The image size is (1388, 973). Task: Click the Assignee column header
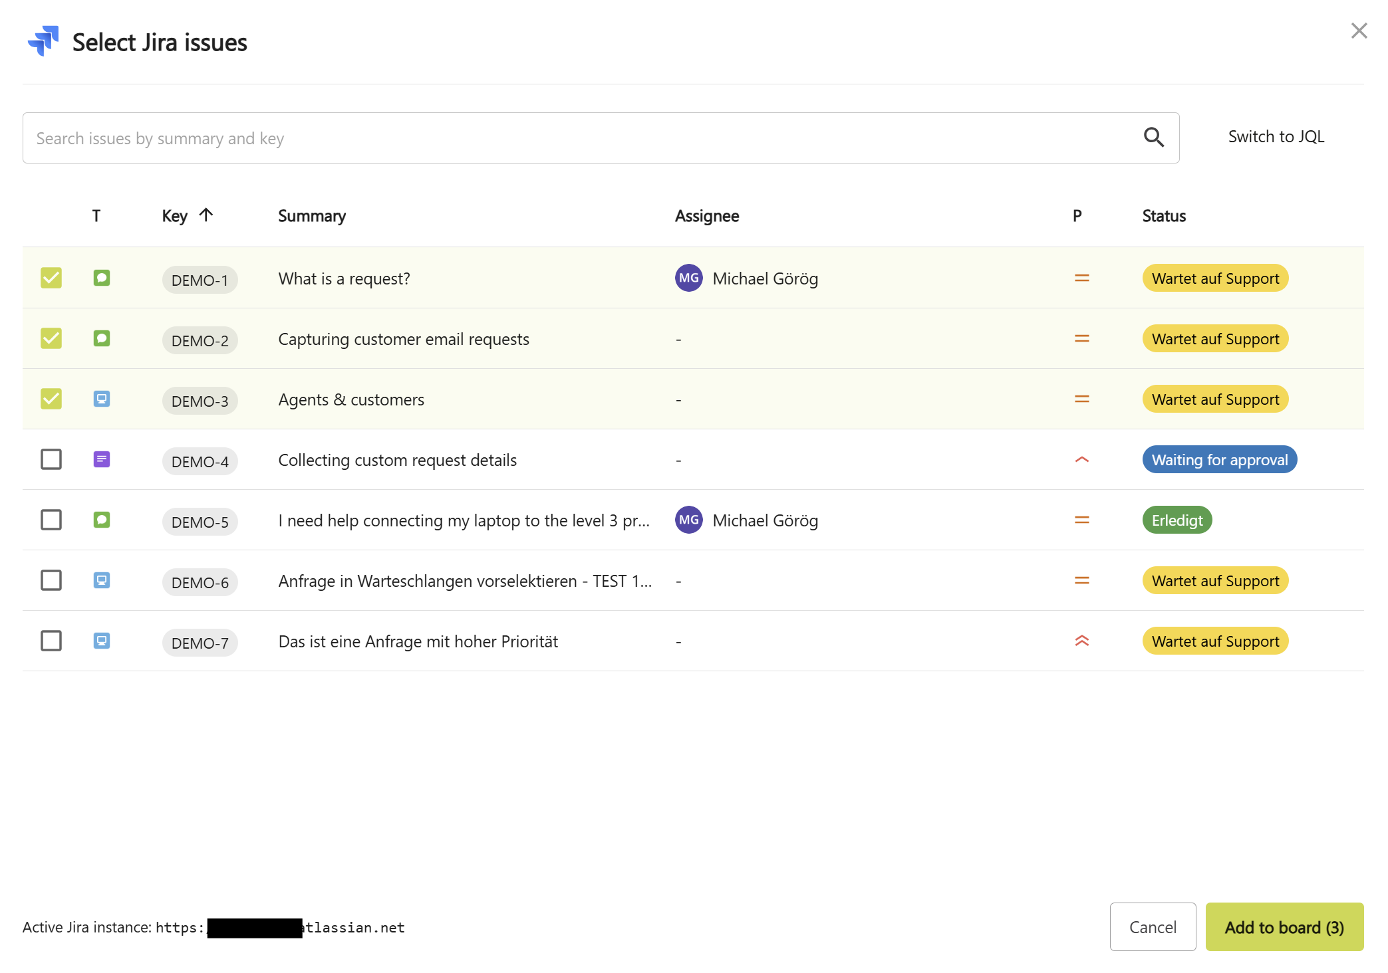point(706,215)
